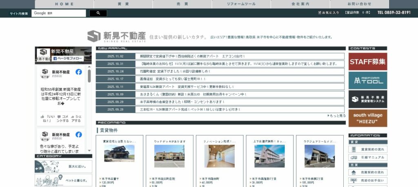This screenshot has height=187, width=418.
Task: Click the south village HIEZU banner
Action: click(x=367, y=118)
